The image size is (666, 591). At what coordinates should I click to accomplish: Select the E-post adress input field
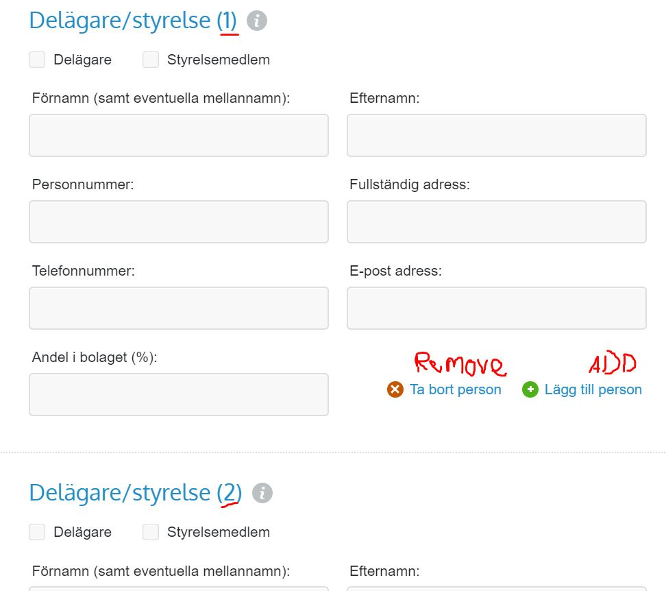click(497, 308)
